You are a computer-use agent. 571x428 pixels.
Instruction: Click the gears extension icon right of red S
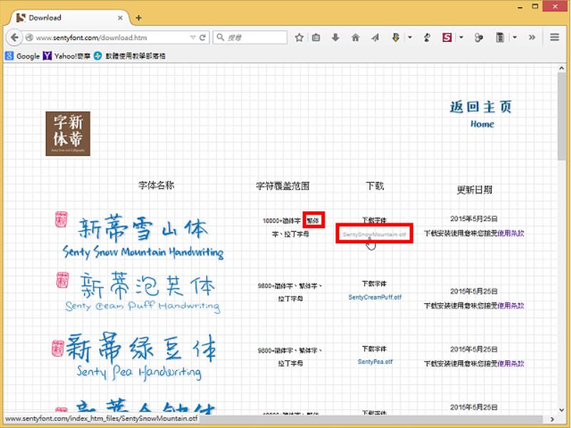478,37
